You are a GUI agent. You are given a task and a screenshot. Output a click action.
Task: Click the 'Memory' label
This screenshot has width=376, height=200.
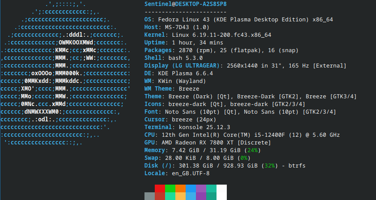[x=155, y=150]
